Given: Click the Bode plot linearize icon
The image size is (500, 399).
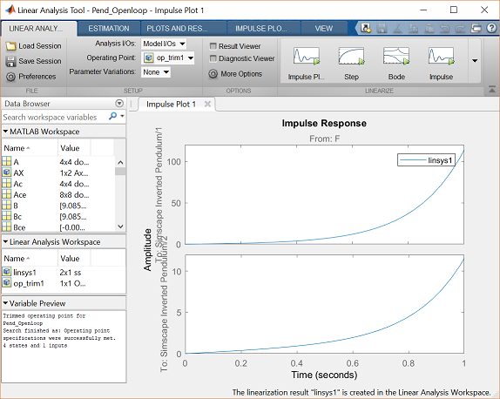Looking at the screenshot, I should pyautogui.click(x=396, y=56).
